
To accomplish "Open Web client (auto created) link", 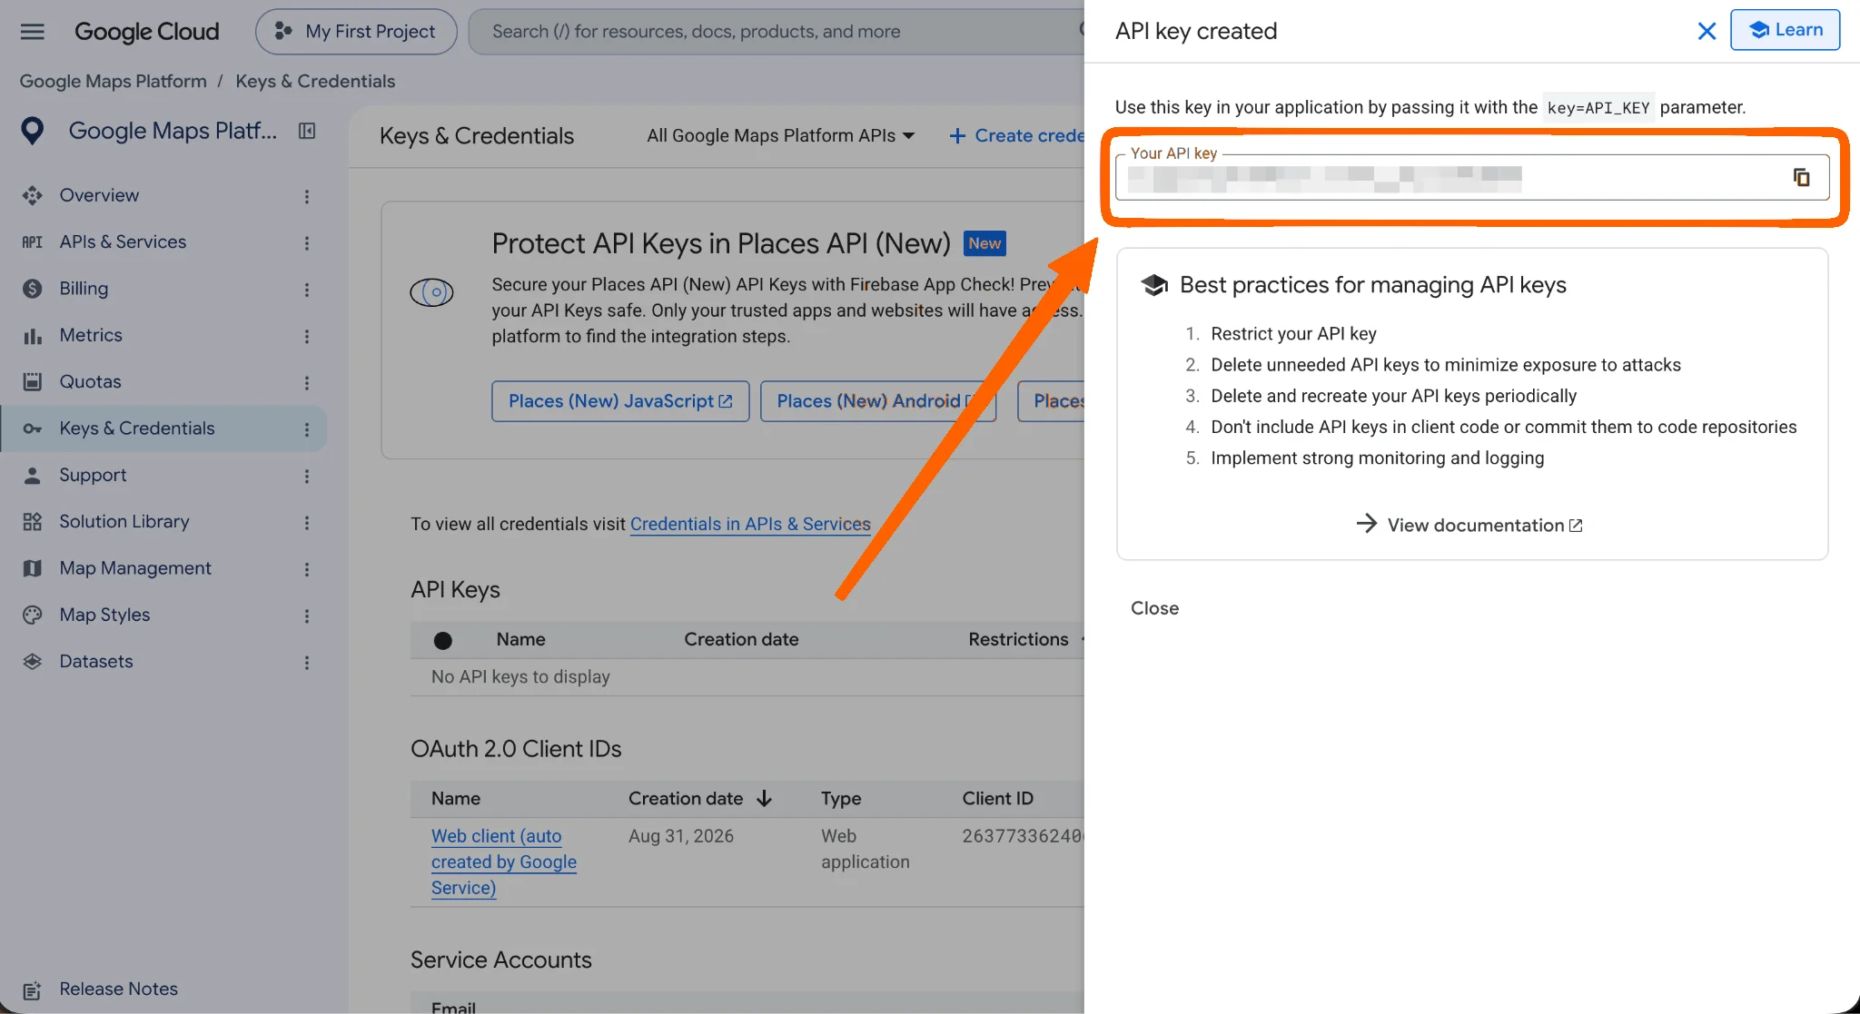I will click(x=503, y=861).
